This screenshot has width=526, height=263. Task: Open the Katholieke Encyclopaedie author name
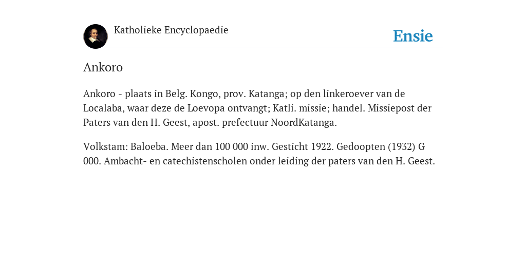click(x=171, y=30)
